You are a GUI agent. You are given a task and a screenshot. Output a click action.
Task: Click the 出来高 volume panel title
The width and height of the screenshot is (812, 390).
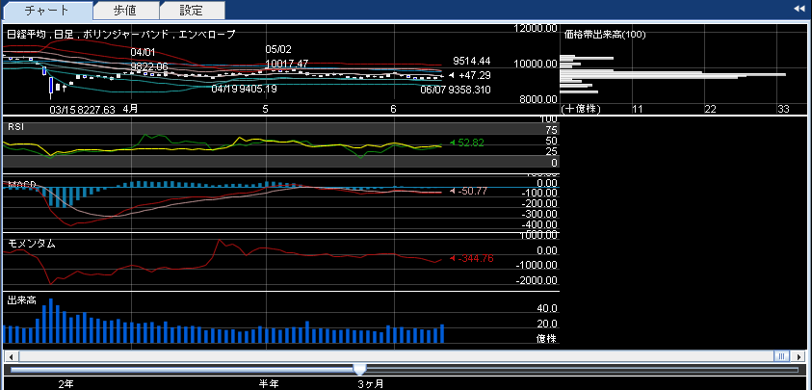(x=22, y=300)
